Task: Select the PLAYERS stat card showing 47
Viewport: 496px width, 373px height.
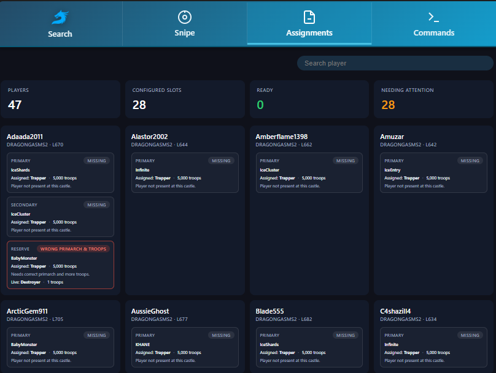Action: (60, 99)
